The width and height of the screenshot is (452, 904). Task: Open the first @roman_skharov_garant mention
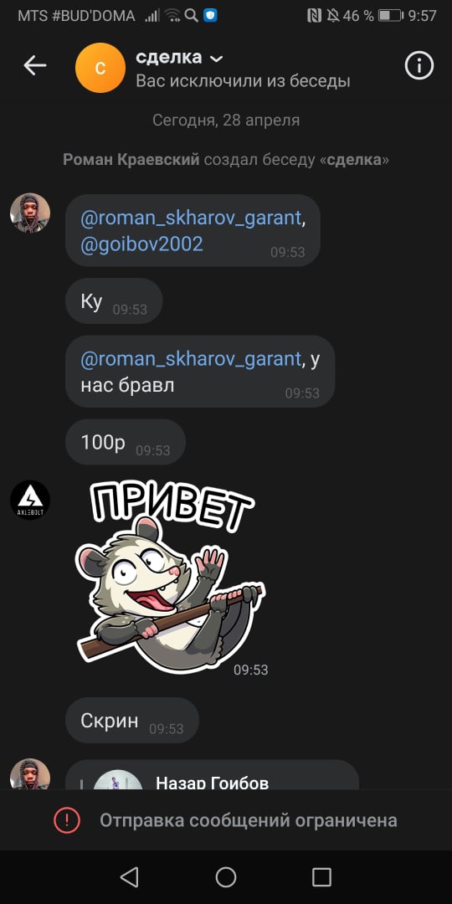click(x=191, y=218)
